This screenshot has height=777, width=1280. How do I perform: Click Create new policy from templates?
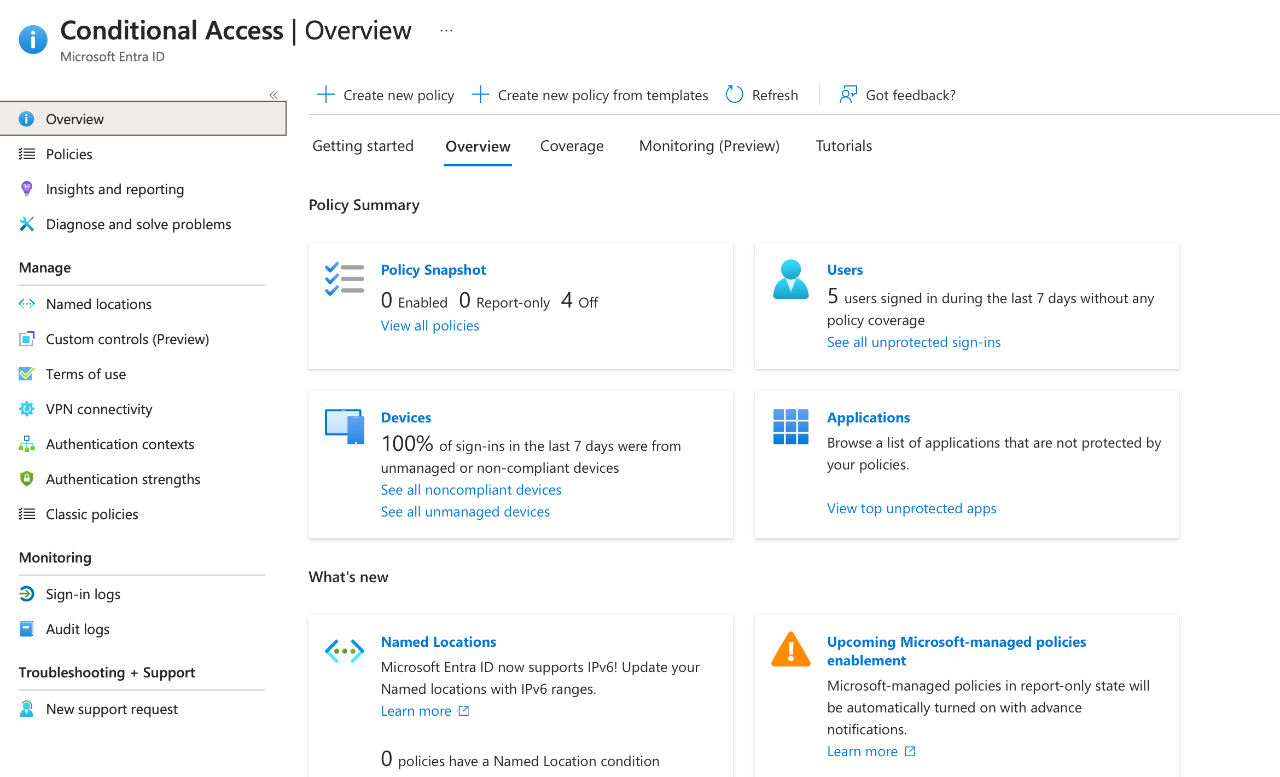tap(590, 95)
